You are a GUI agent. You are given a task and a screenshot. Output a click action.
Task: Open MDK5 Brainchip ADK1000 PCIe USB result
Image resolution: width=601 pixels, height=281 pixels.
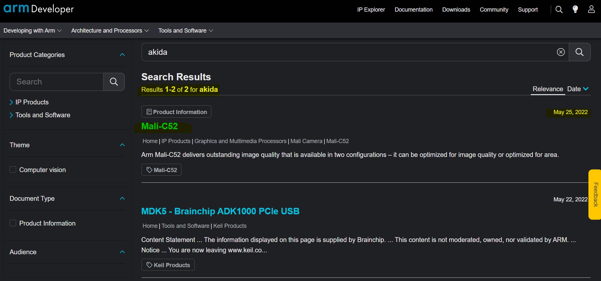(220, 211)
